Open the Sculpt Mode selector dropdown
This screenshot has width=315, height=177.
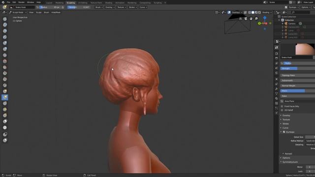point(18,12)
